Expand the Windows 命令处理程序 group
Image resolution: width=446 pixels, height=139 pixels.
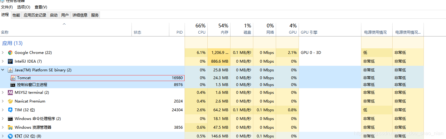point(3,119)
